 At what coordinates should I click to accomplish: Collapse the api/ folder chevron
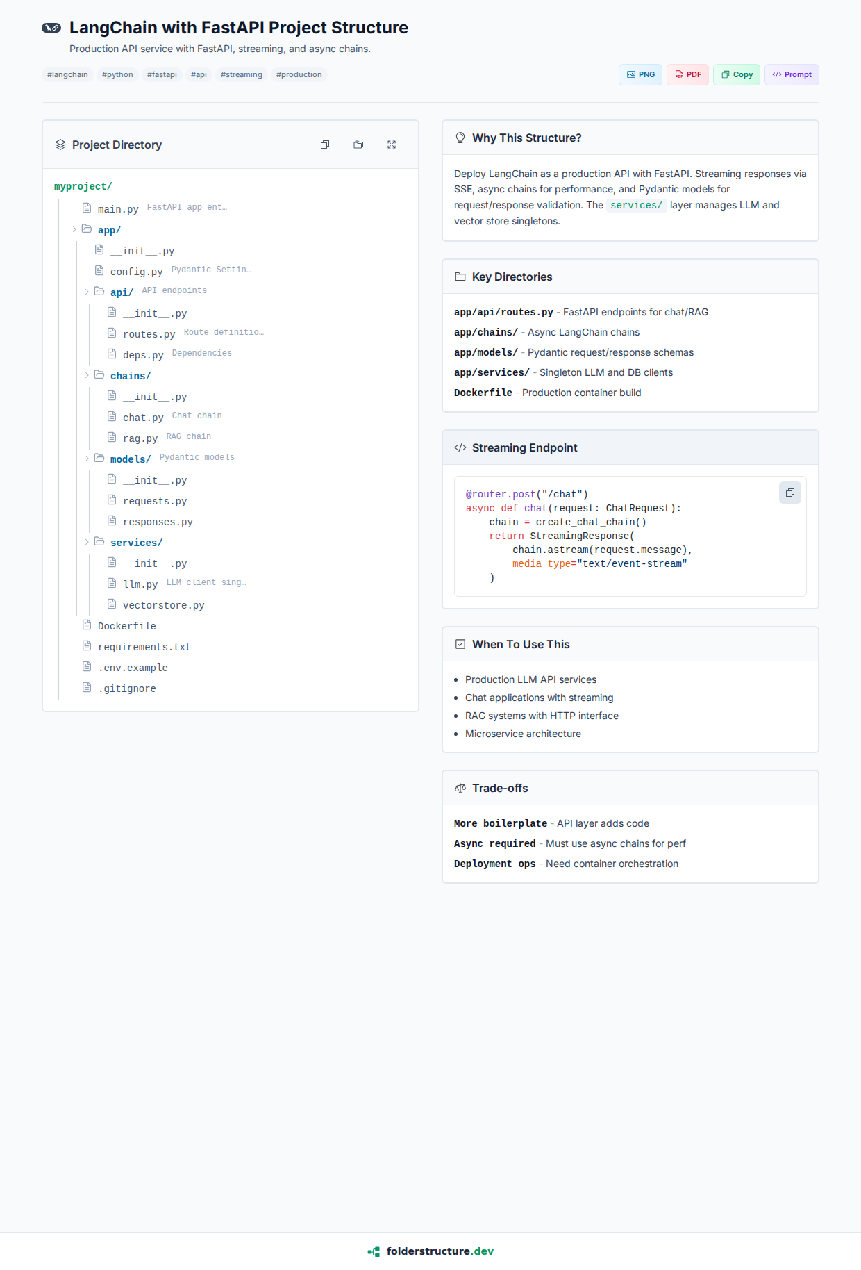(87, 292)
